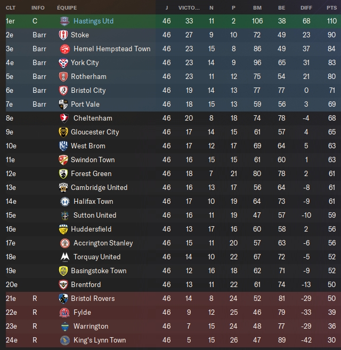Click the Torquay United club logo
The image size is (341, 350).
tap(63, 257)
